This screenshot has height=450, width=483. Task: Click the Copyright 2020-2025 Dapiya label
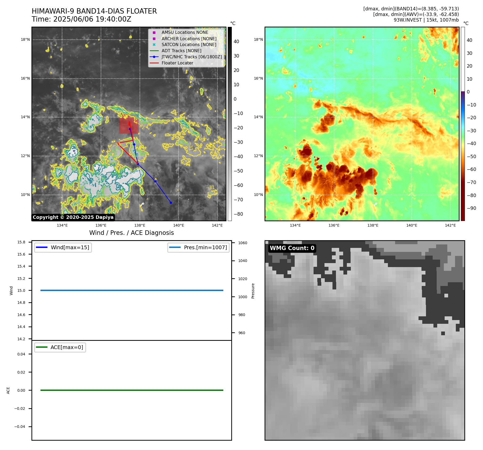[73, 217]
